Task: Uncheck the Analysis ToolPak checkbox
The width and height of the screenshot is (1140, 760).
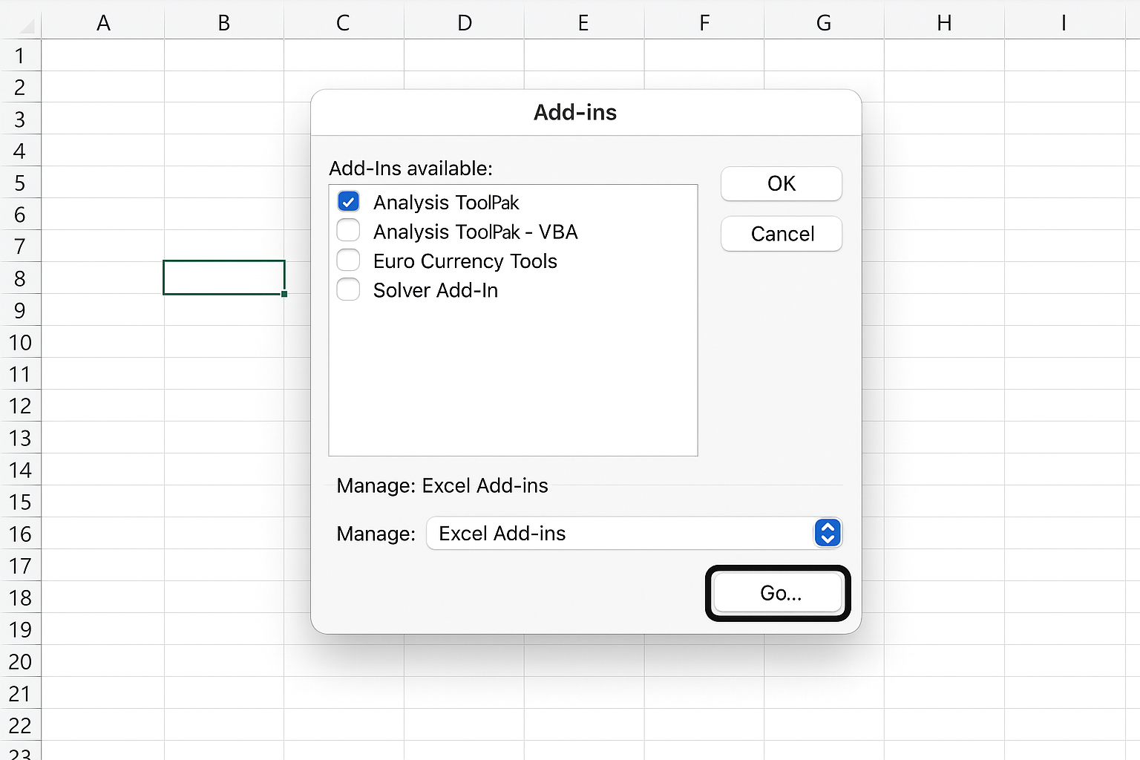Action: pyautogui.click(x=348, y=201)
